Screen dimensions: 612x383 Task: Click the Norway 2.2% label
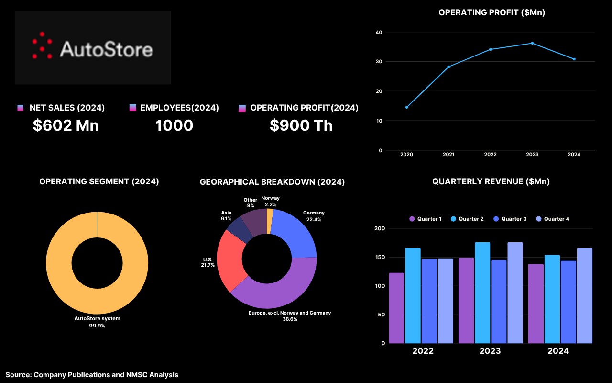[271, 201]
